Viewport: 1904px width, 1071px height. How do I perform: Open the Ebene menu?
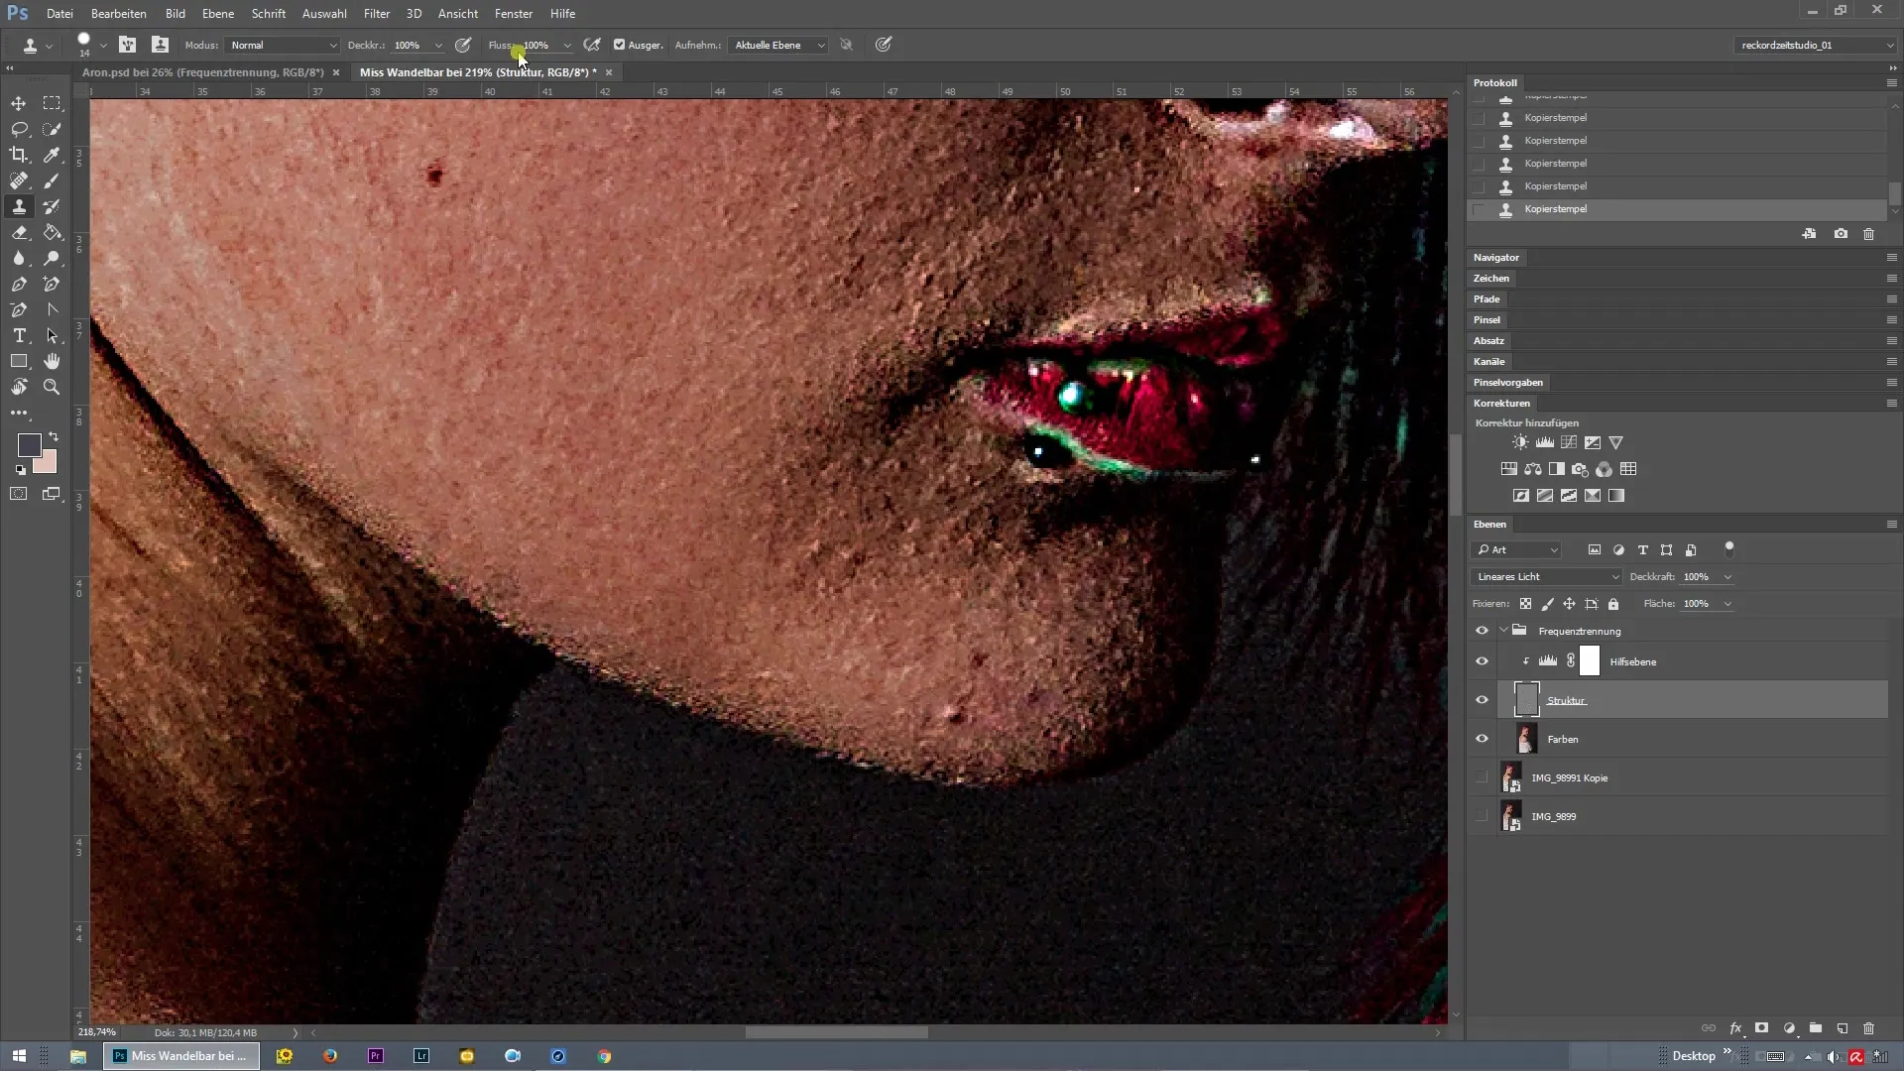click(218, 14)
